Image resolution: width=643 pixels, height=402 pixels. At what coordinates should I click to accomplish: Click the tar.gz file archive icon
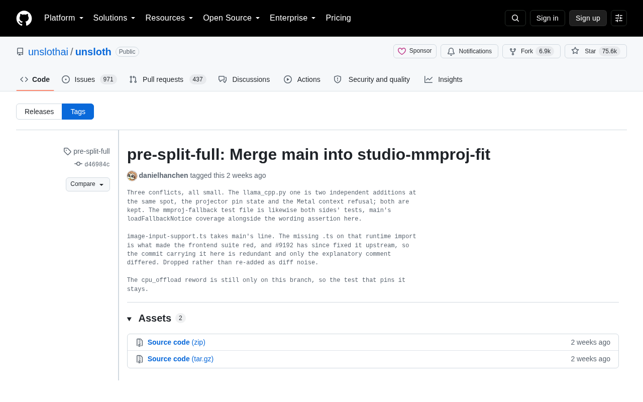tap(140, 359)
